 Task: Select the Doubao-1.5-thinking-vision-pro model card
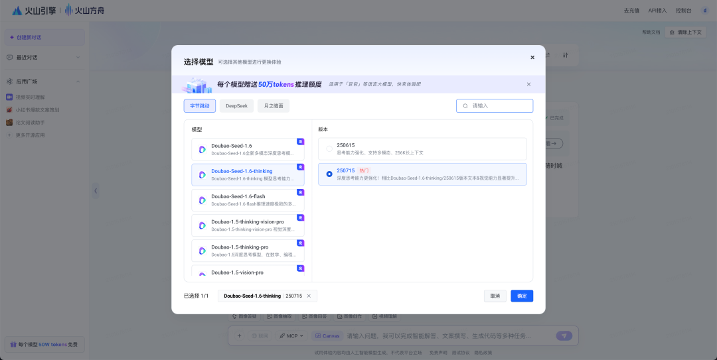click(x=248, y=225)
